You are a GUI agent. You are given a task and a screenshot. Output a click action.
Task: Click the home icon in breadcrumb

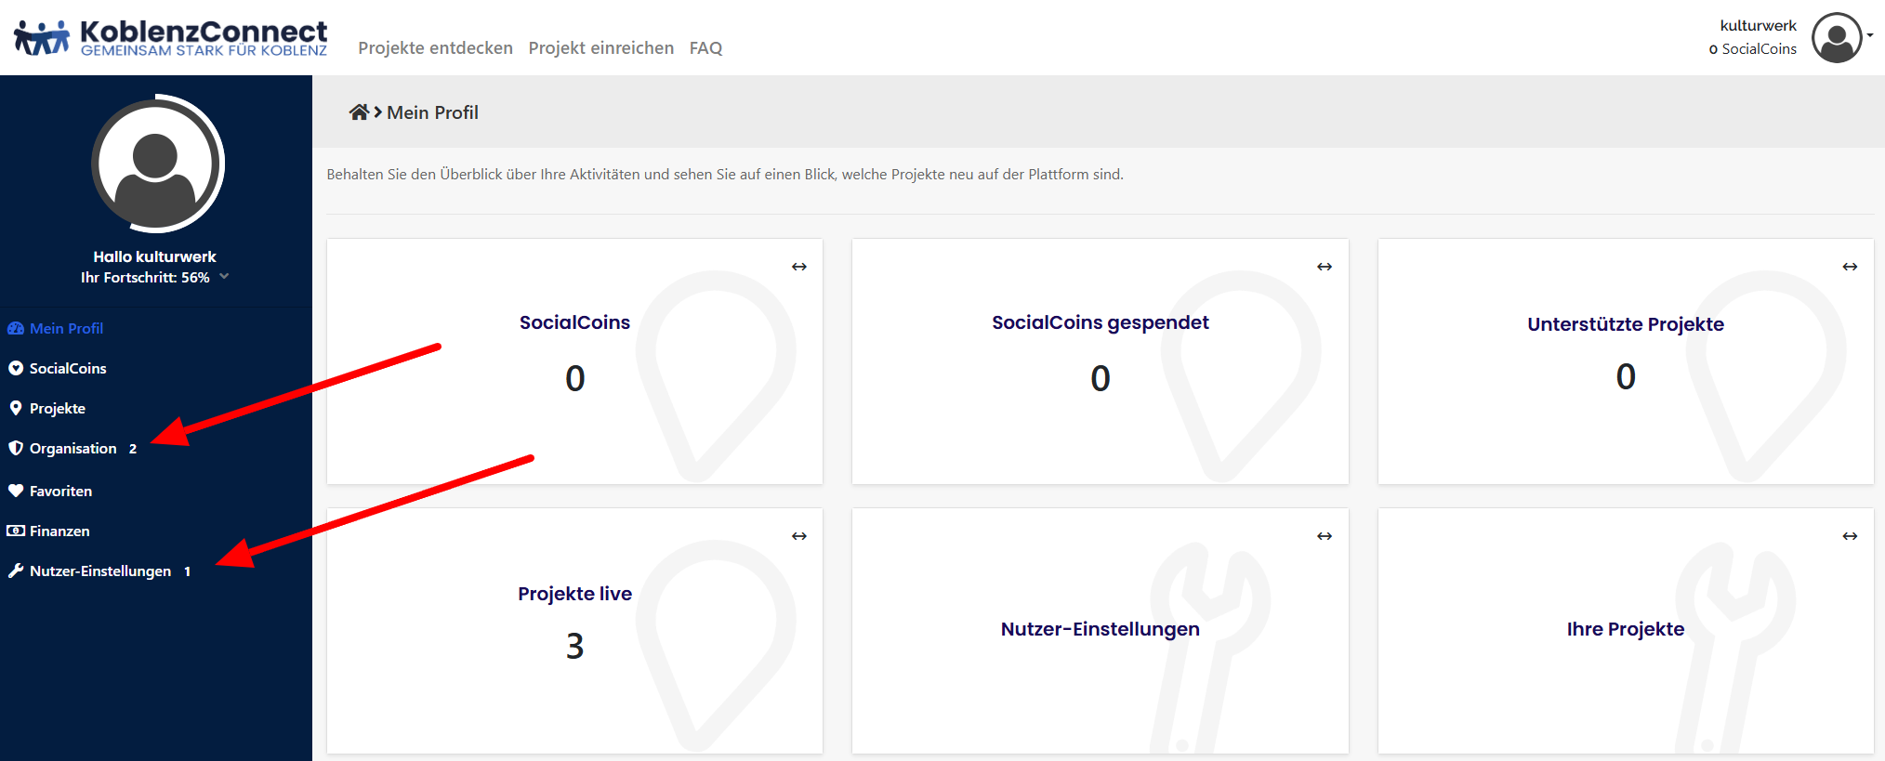click(359, 112)
